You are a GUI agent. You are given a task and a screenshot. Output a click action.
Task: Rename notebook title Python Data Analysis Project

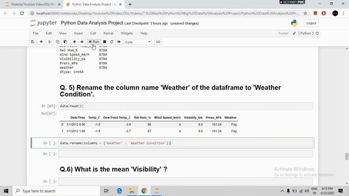[x=92, y=23]
